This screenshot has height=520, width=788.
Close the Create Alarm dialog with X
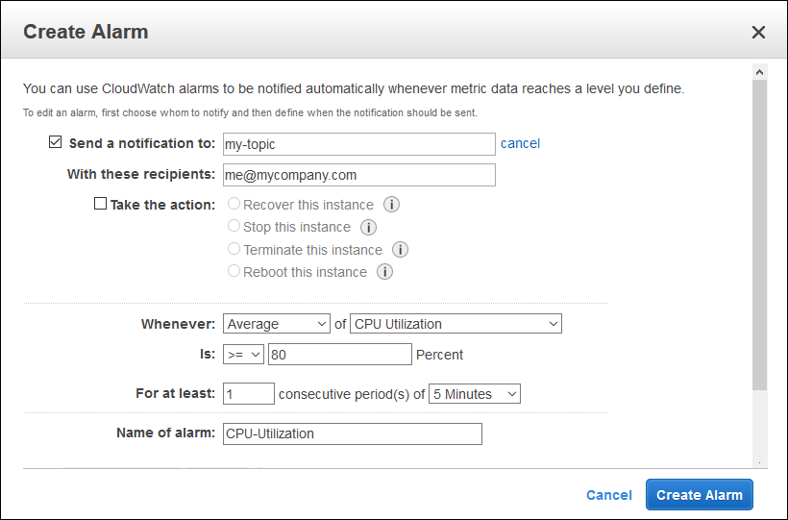pyautogui.click(x=758, y=32)
